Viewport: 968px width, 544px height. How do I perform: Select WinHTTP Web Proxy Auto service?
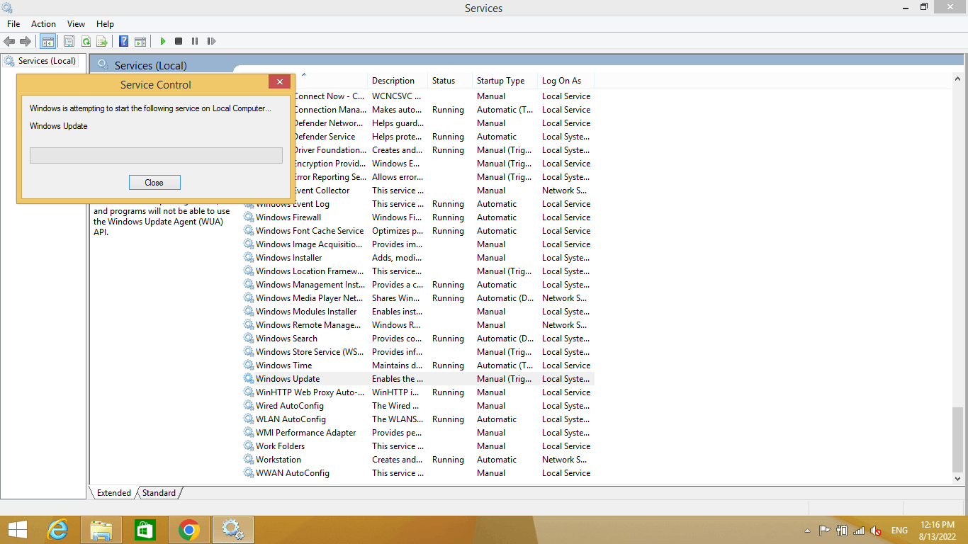tap(418, 392)
